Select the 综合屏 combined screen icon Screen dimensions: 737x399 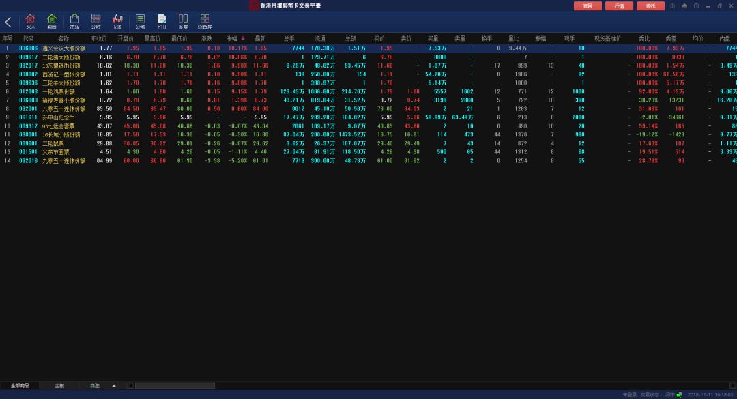[x=205, y=22]
